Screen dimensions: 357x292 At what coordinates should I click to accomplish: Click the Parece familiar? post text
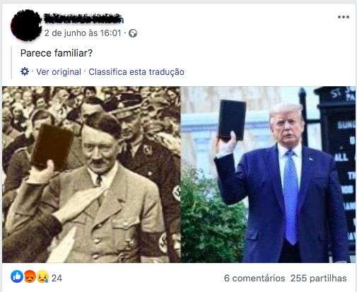point(57,53)
